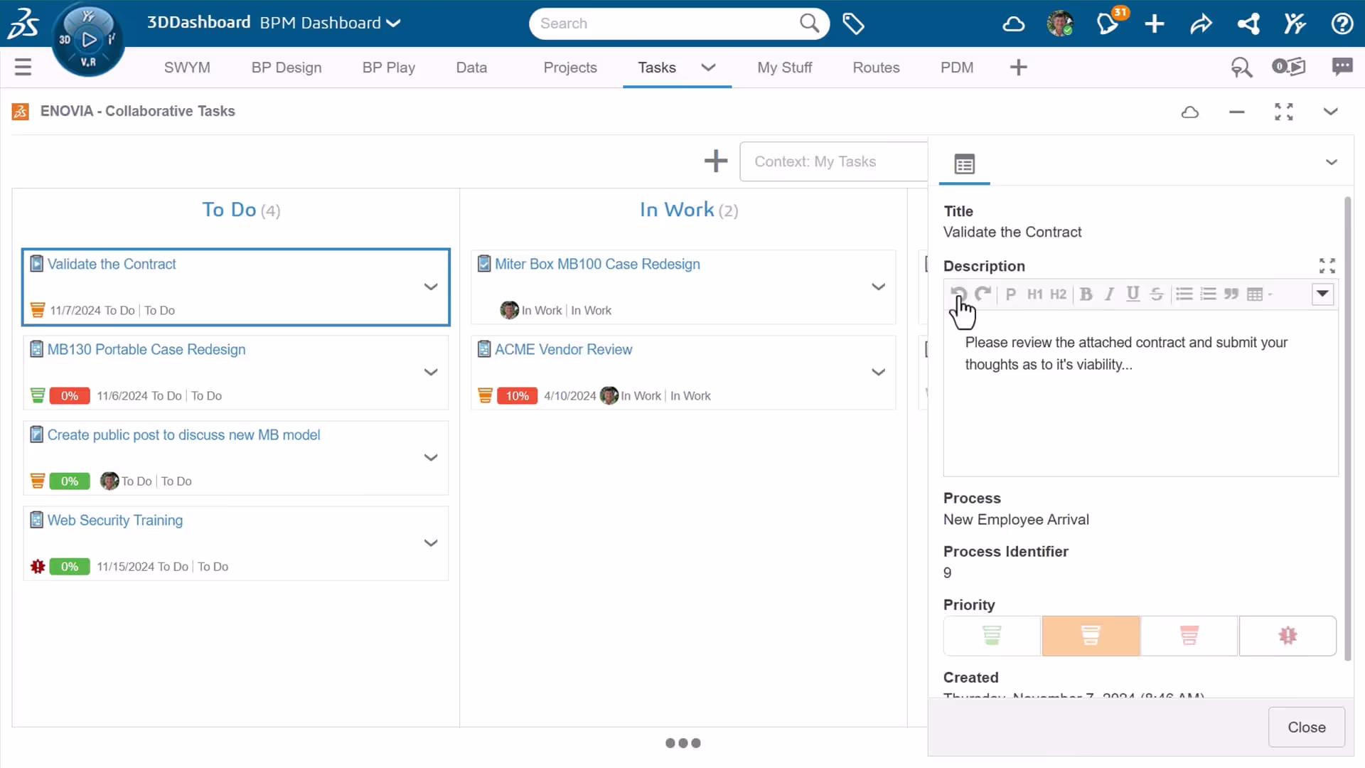
Task: Open the collaboration tools icon
Action: tap(1295, 24)
